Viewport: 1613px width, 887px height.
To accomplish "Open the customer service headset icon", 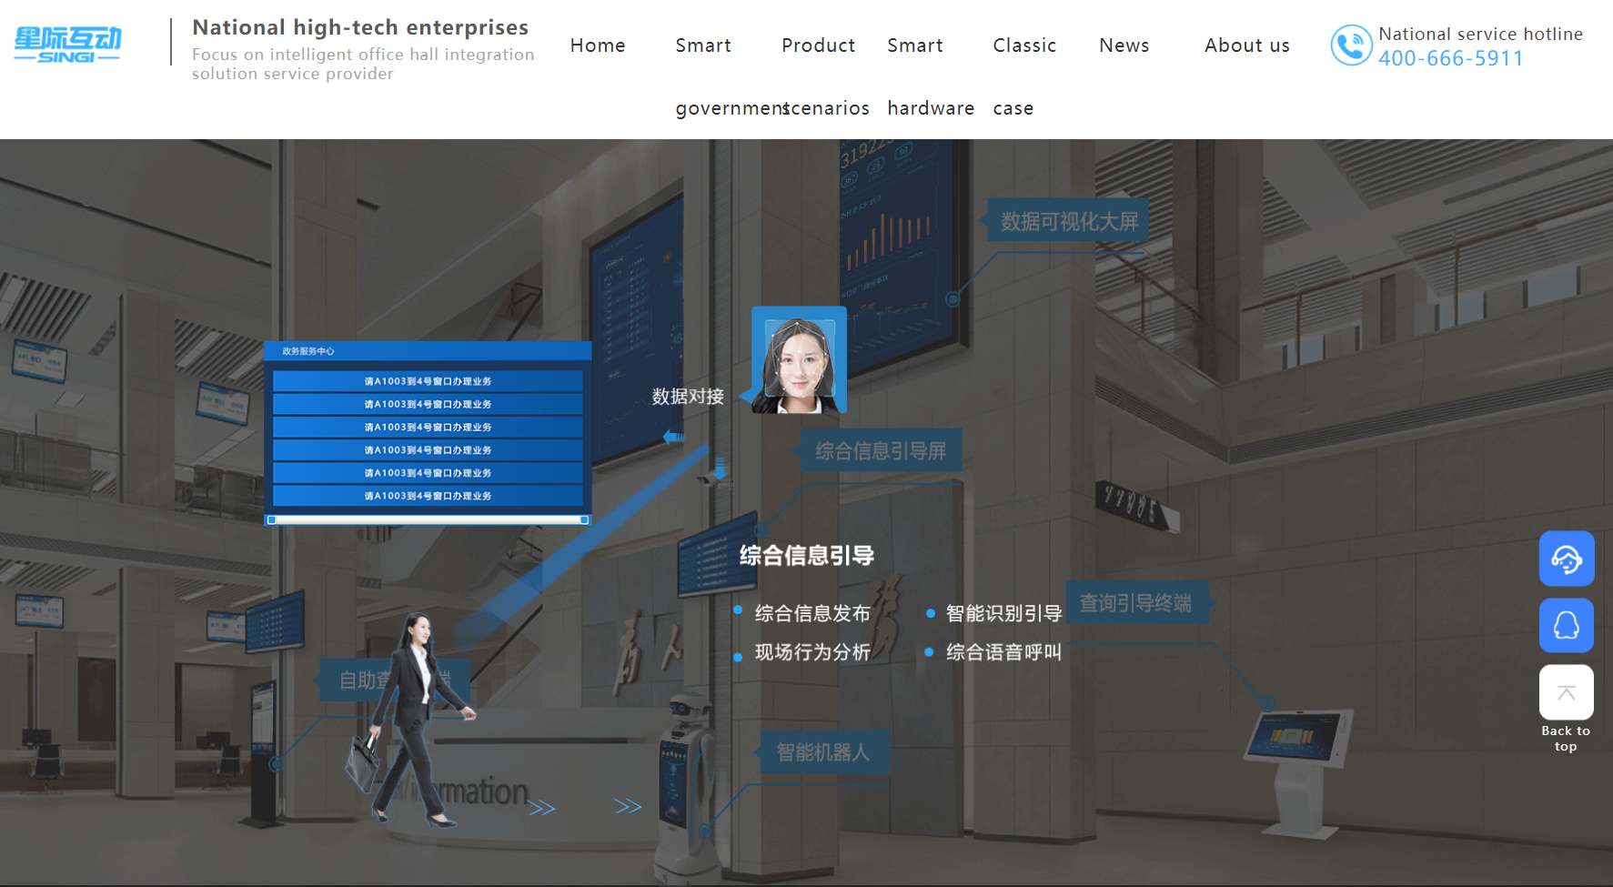I will 1566,559.
